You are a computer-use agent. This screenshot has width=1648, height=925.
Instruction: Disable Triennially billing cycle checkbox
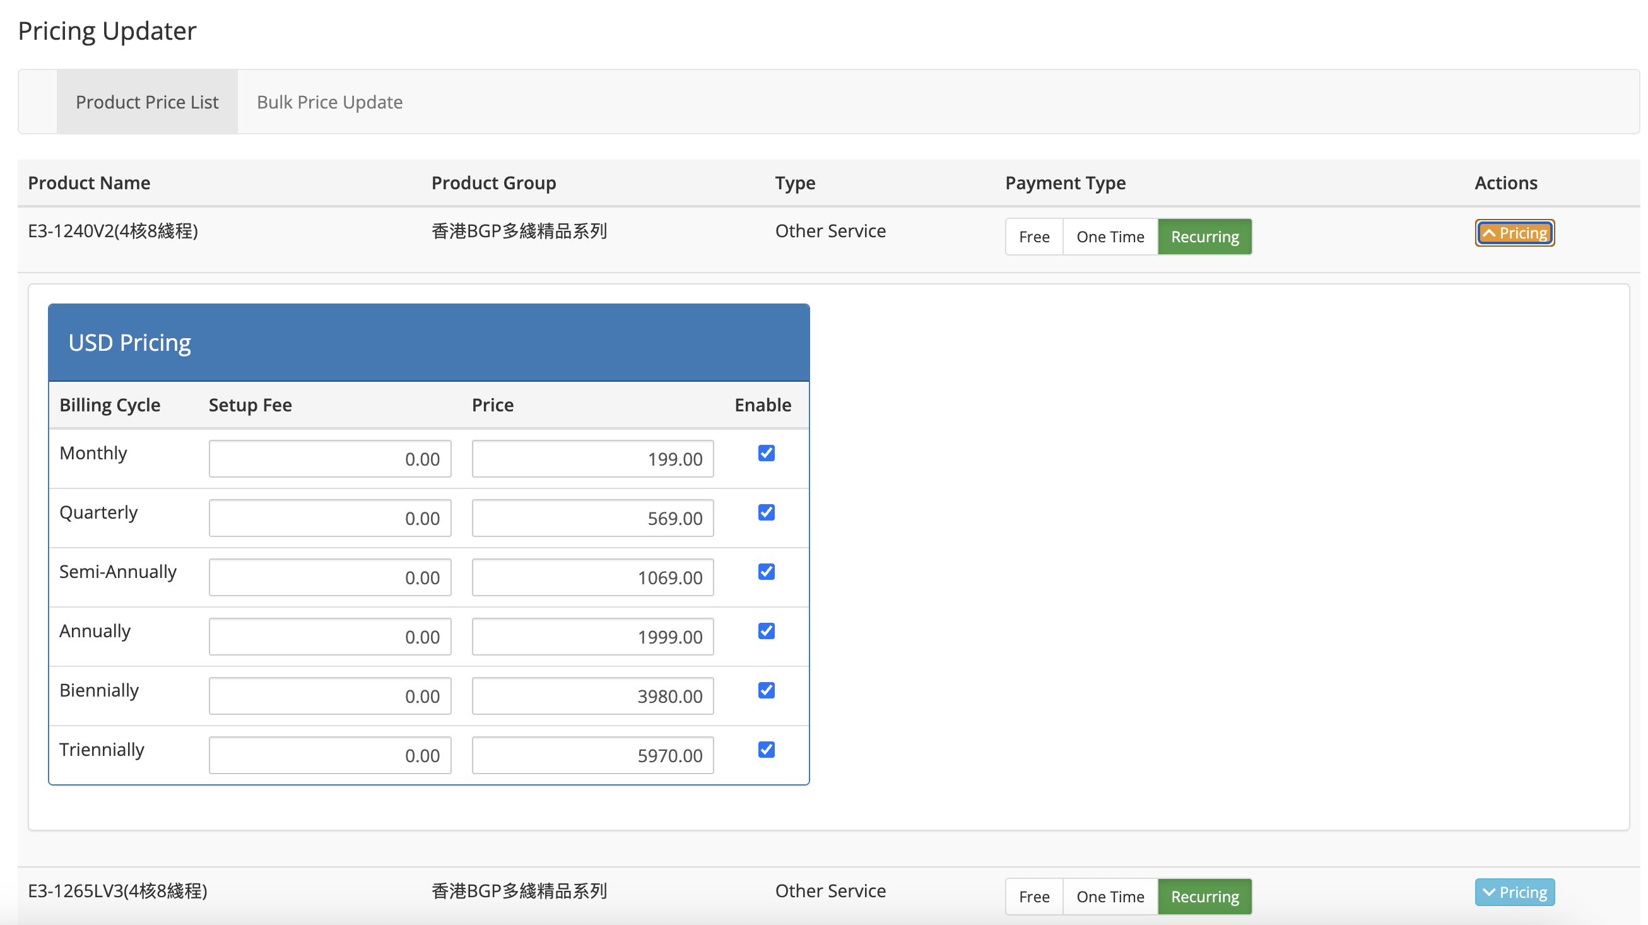tap(766, 750)
